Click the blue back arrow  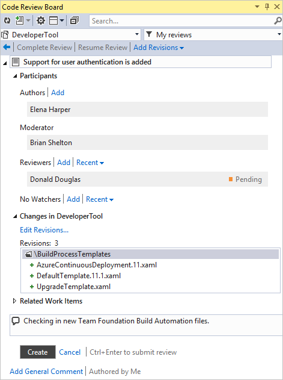(x=7, y=47)
